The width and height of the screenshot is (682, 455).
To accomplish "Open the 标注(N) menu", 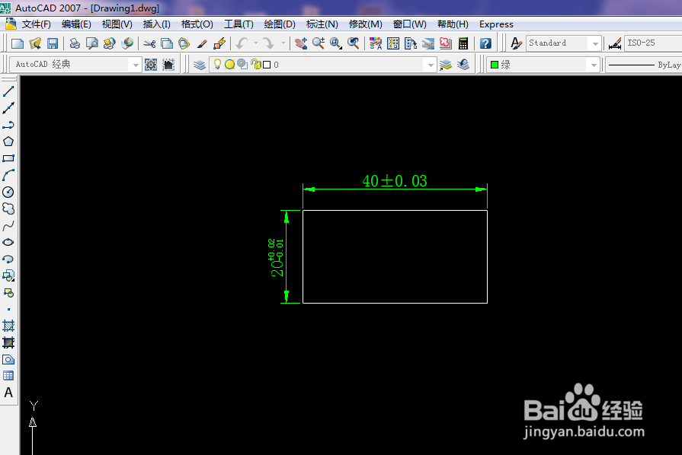I will (x=322, y=24).
